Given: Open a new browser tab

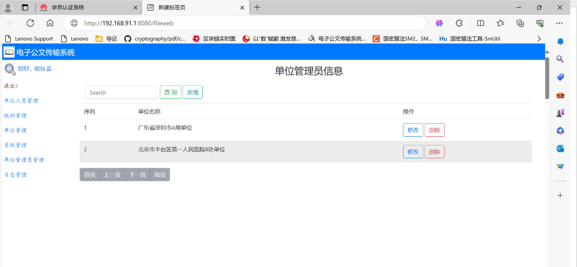Looking at the screenshot, I should pos(257,7).
